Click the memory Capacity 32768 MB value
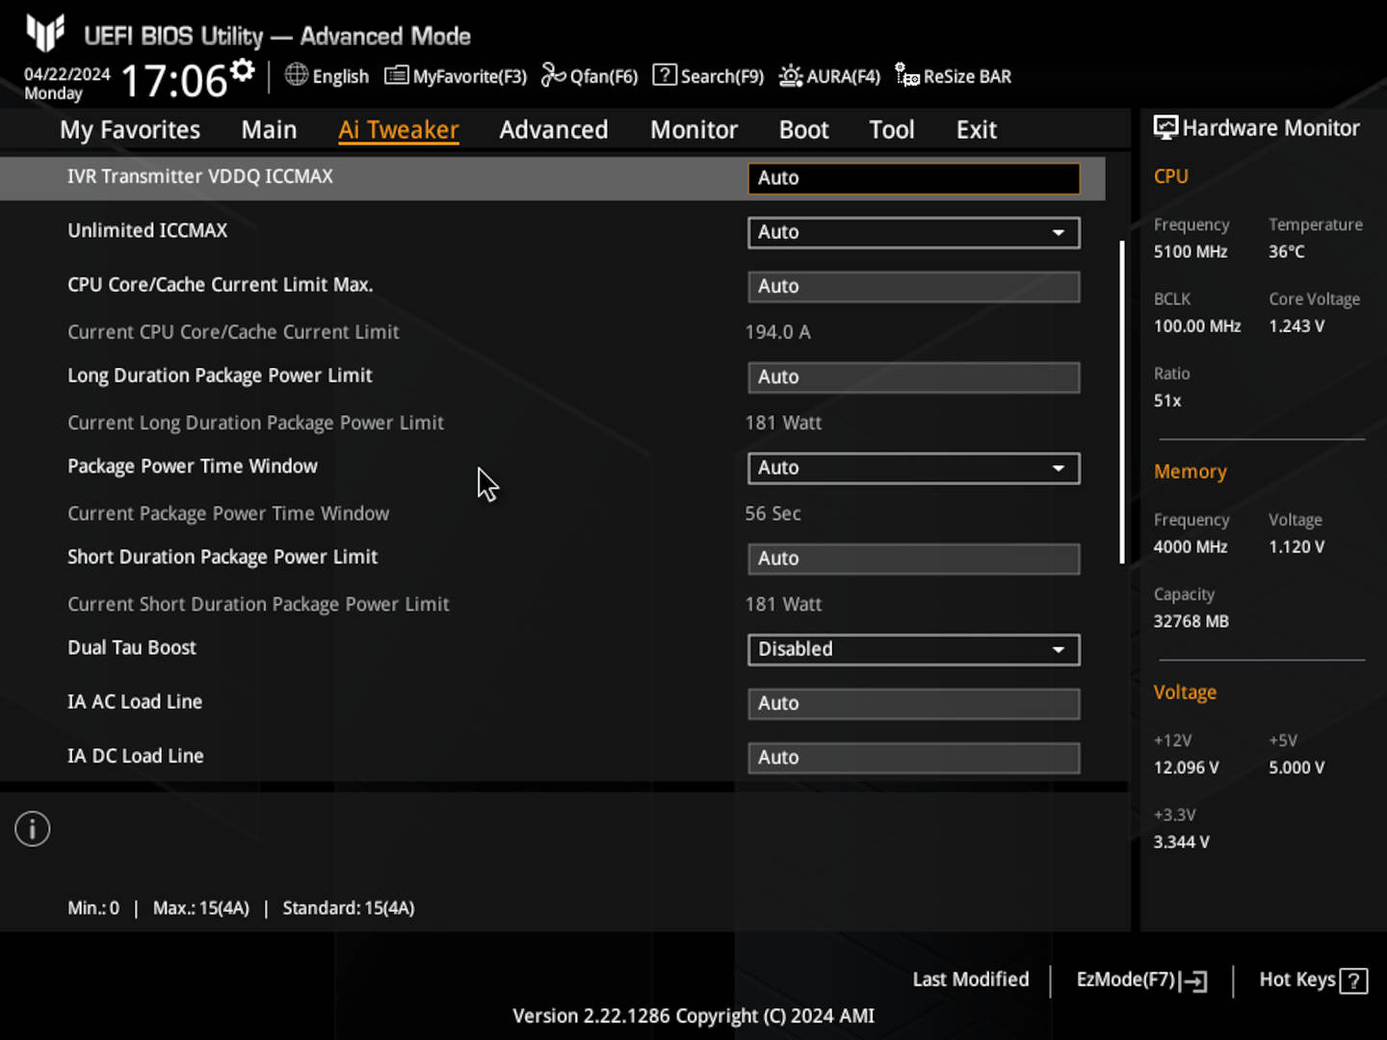Screen dimensions: 1387x1040 [x=1191, y=621]
